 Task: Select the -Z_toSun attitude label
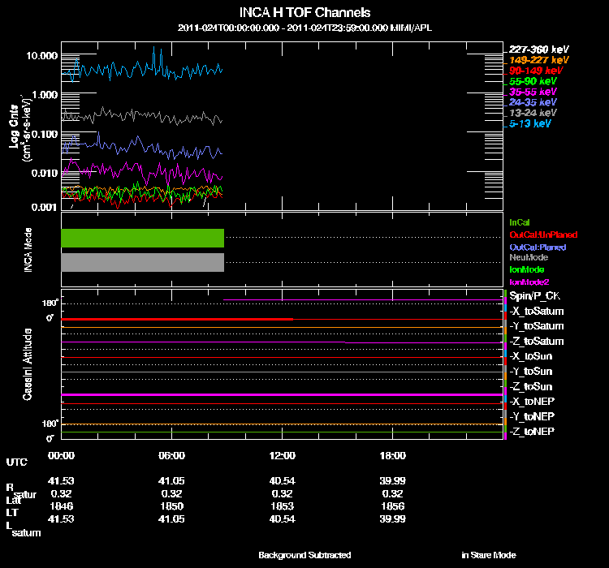pyautogui.click(x=532, y=386)
